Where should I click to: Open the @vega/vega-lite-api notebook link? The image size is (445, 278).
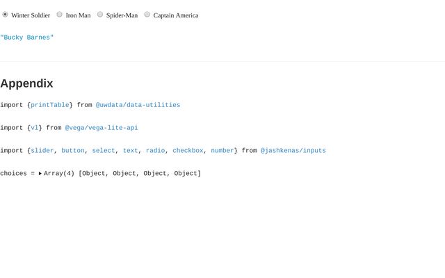click(x=102, y=128)
